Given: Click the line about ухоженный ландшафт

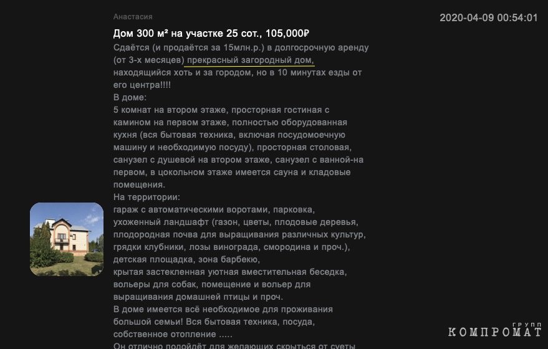Looking at the screenshot, I should 236,222.
